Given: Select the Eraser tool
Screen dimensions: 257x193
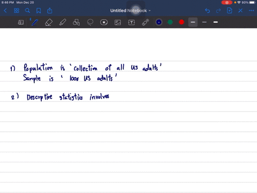Looking at the screenshot, I should pos(49,23).
